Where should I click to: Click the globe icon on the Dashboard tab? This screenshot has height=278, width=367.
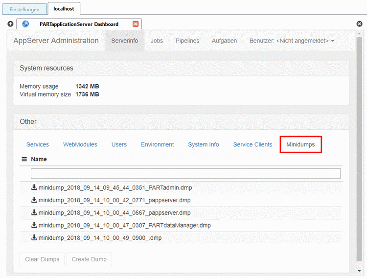tap(25, 24)
